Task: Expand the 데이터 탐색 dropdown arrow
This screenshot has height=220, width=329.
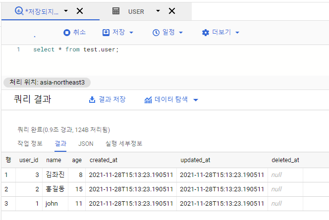Action: point(196,100)
